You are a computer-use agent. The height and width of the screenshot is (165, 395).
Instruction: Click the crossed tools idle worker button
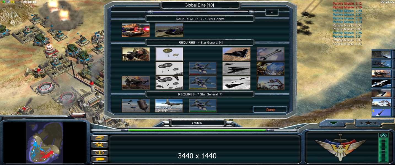[100, 145]
